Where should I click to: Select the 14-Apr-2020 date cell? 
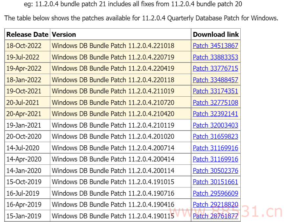coord(28,159)
